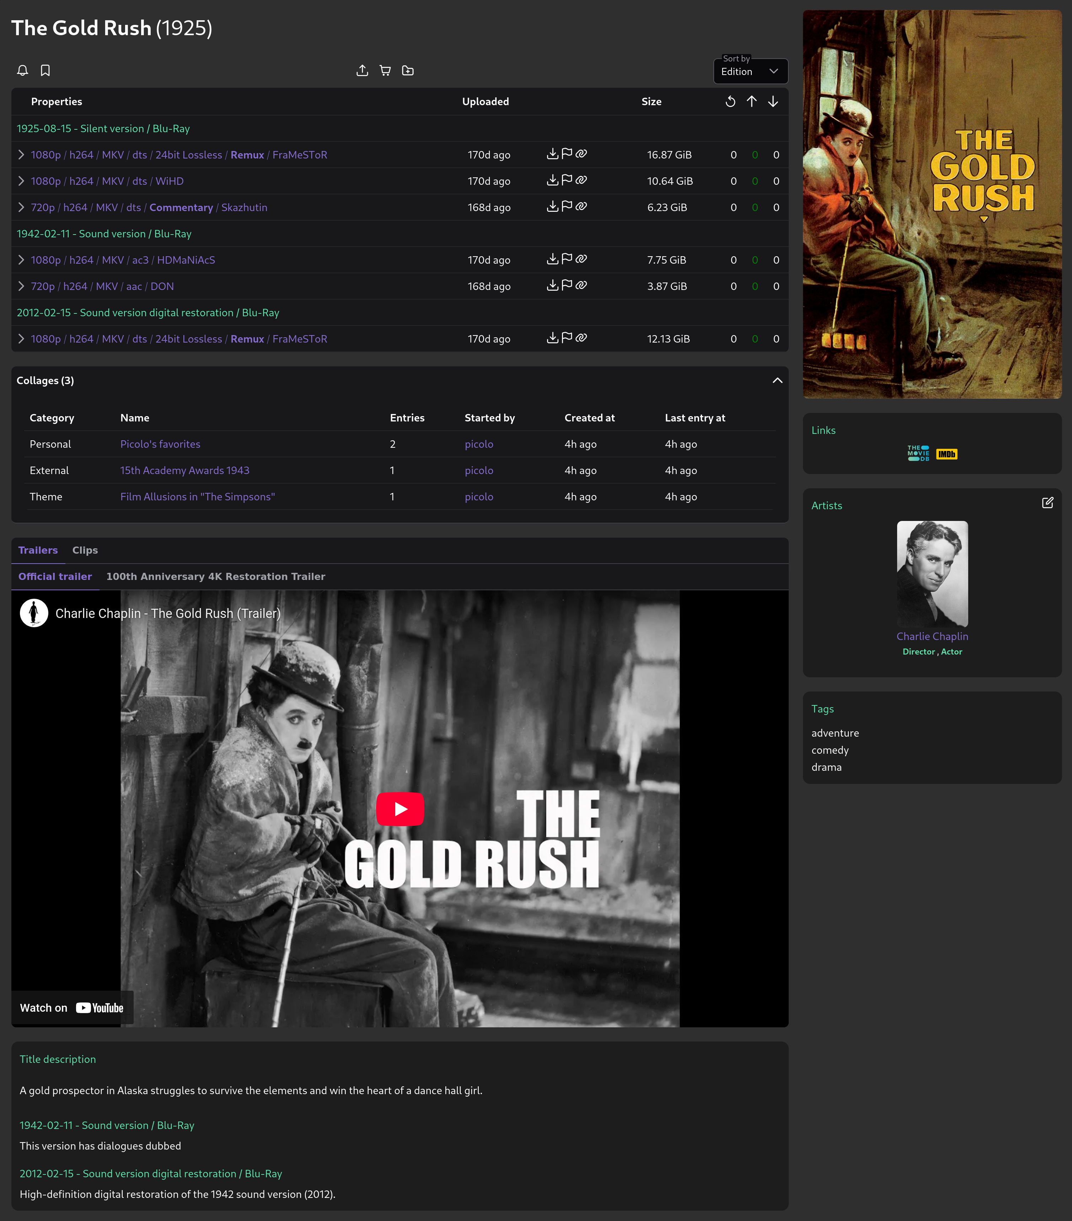This screenshot has height=1221, width=1072.
Task: Click the upload icon in the toolbar
Action: pyautogui.click(x=362, y=70)
